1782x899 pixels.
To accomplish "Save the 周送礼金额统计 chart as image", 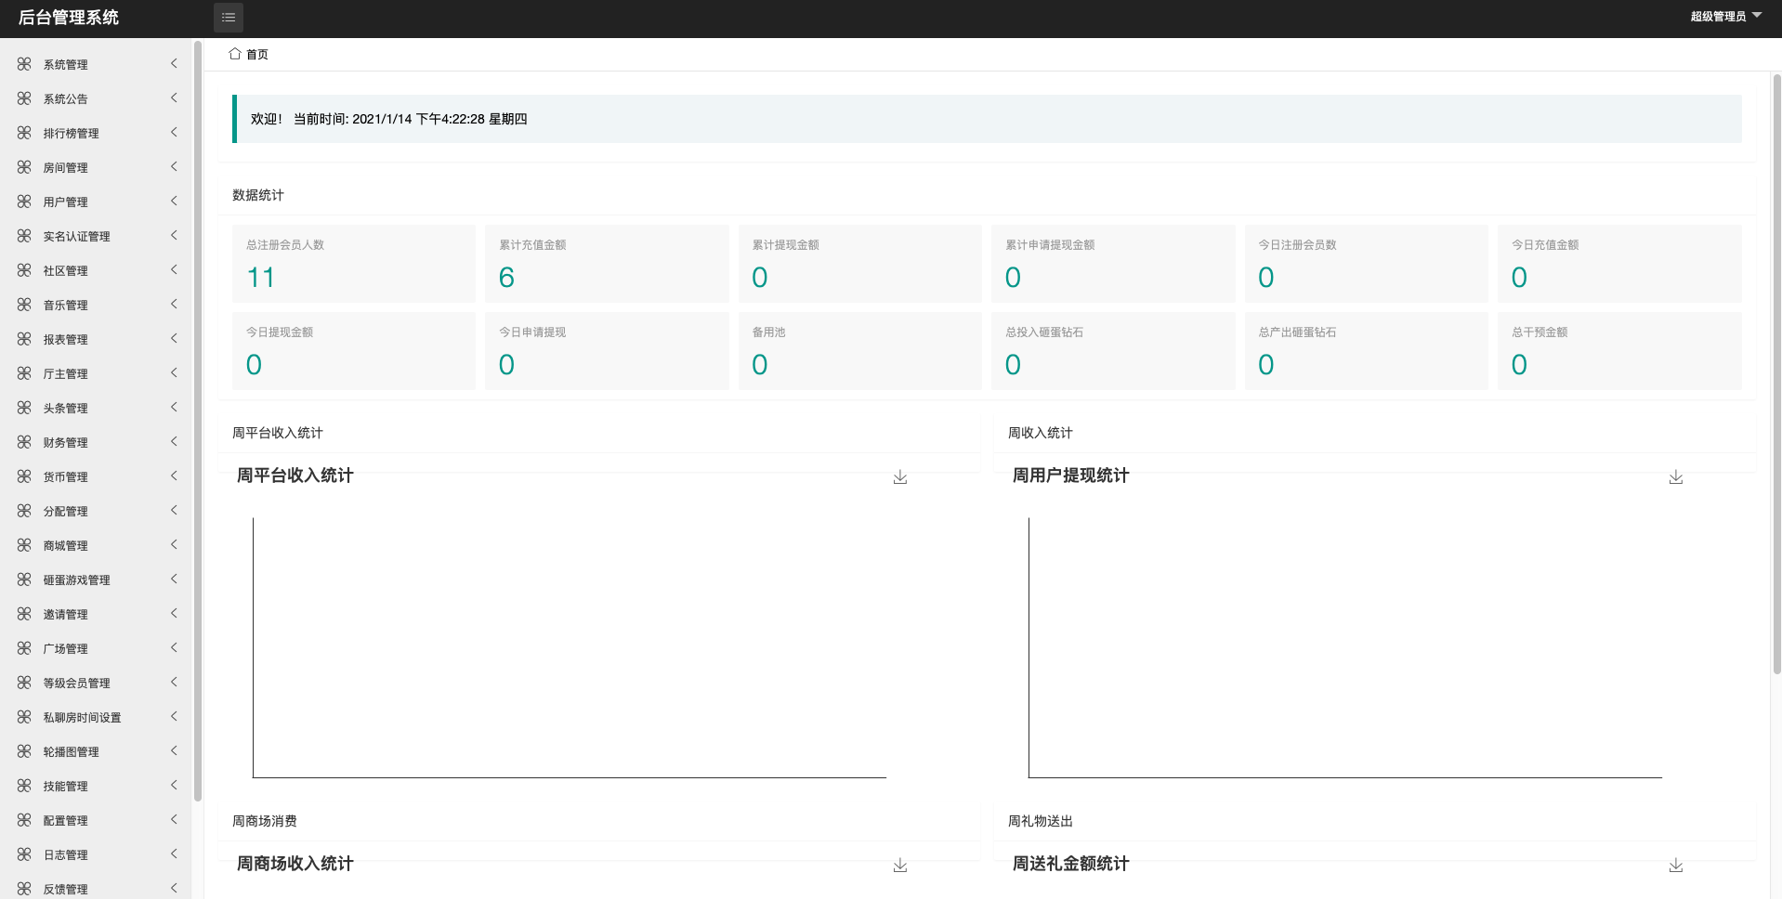I will [1675, 866].
